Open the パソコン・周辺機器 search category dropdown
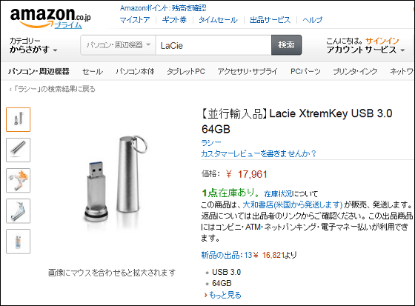This screenshot has width=415, height=306. coord(119,45)
